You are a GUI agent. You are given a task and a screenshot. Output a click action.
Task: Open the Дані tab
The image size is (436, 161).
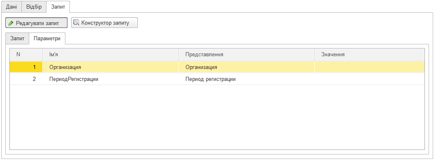(12, 7)
